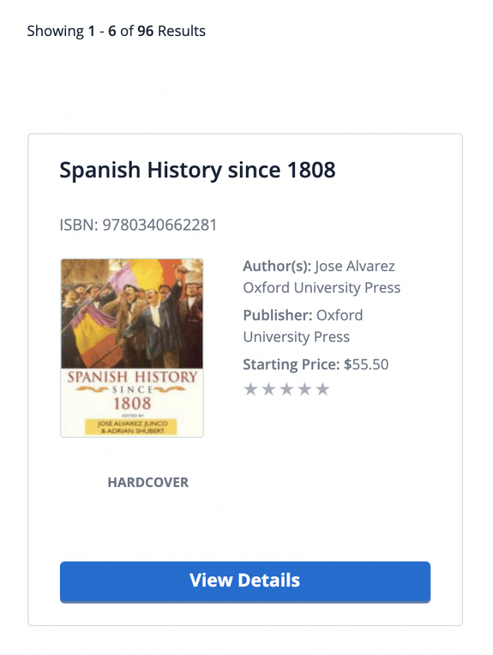Click the word Showing in the results summary
Viewport: 493px width, 655px height.
(x=55, y=31)
